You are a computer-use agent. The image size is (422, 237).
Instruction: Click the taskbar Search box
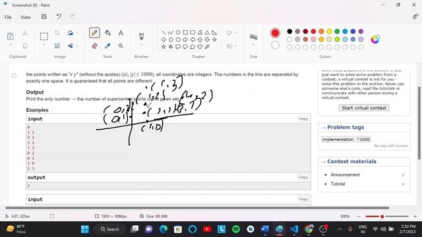pyautogui.click(x=110, y=229)
